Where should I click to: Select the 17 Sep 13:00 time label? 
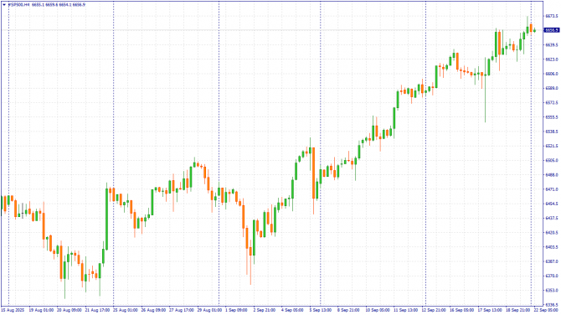point(490,310)
